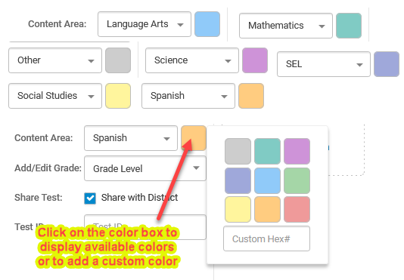This screenshot has width=404, height=280.
Task: Click the Custom Hex# input field
Action: click(266, 238)
